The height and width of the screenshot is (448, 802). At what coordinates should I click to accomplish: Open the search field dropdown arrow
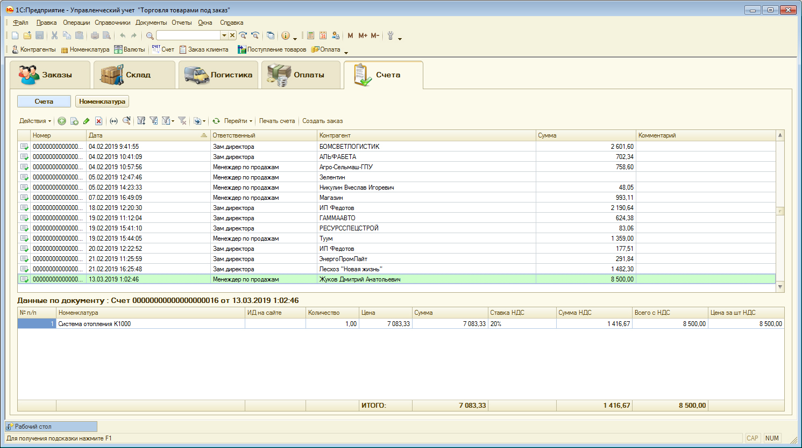(x=224, y=35)
